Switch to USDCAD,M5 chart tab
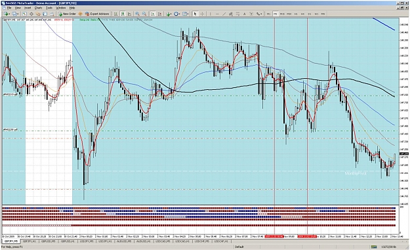This screenshot has height=250, width=410. click(163, 241)
